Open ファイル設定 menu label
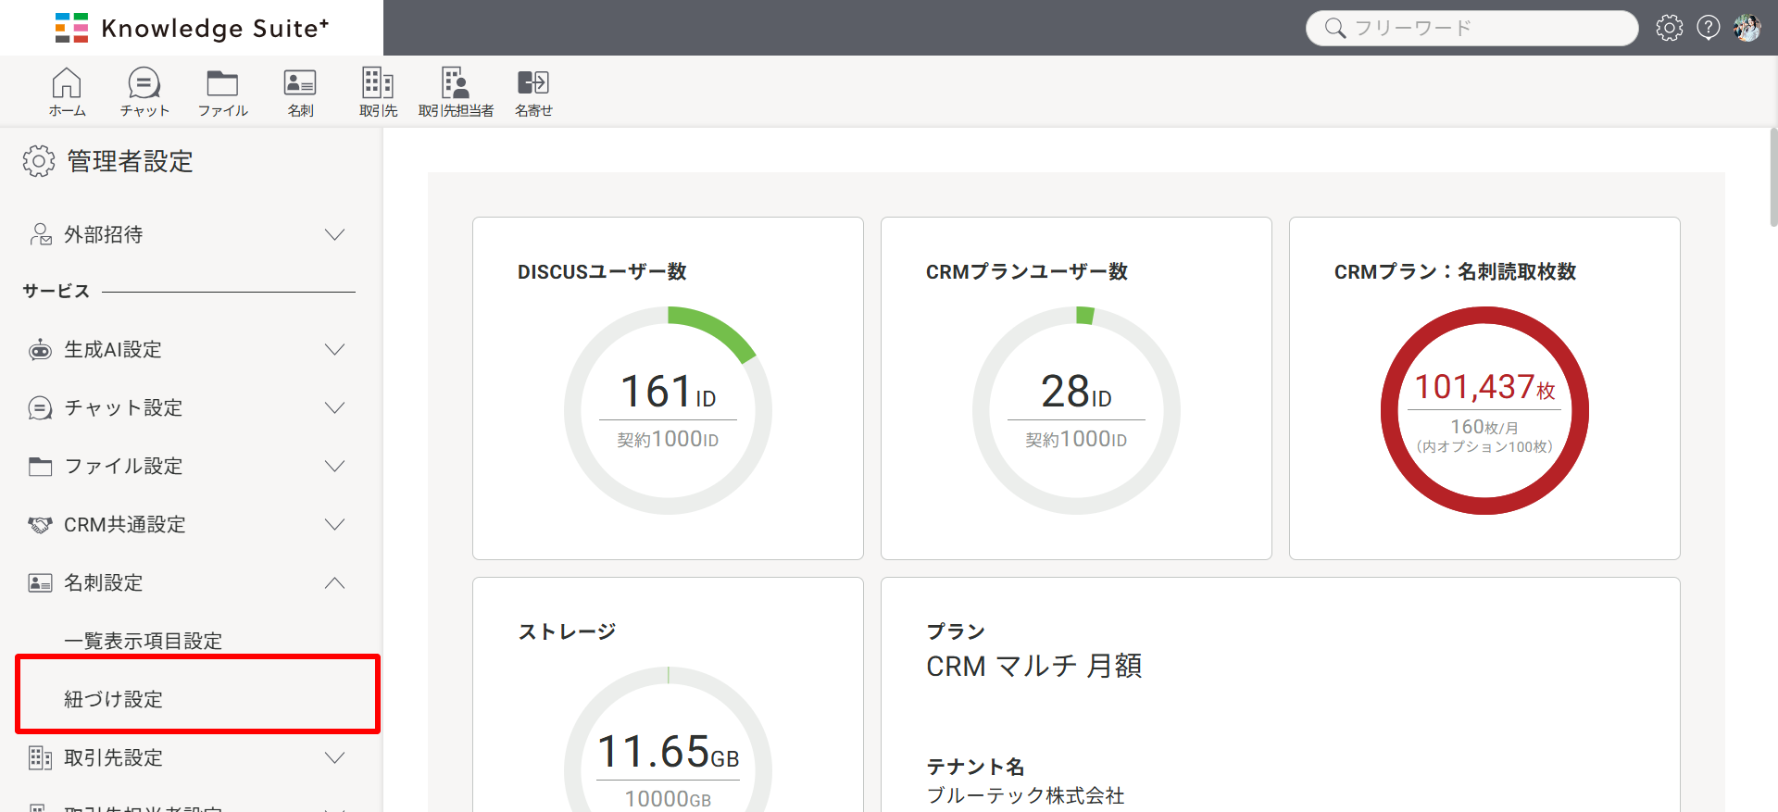This screenshot has height=812, width=1778. click(x=123, y=467)
